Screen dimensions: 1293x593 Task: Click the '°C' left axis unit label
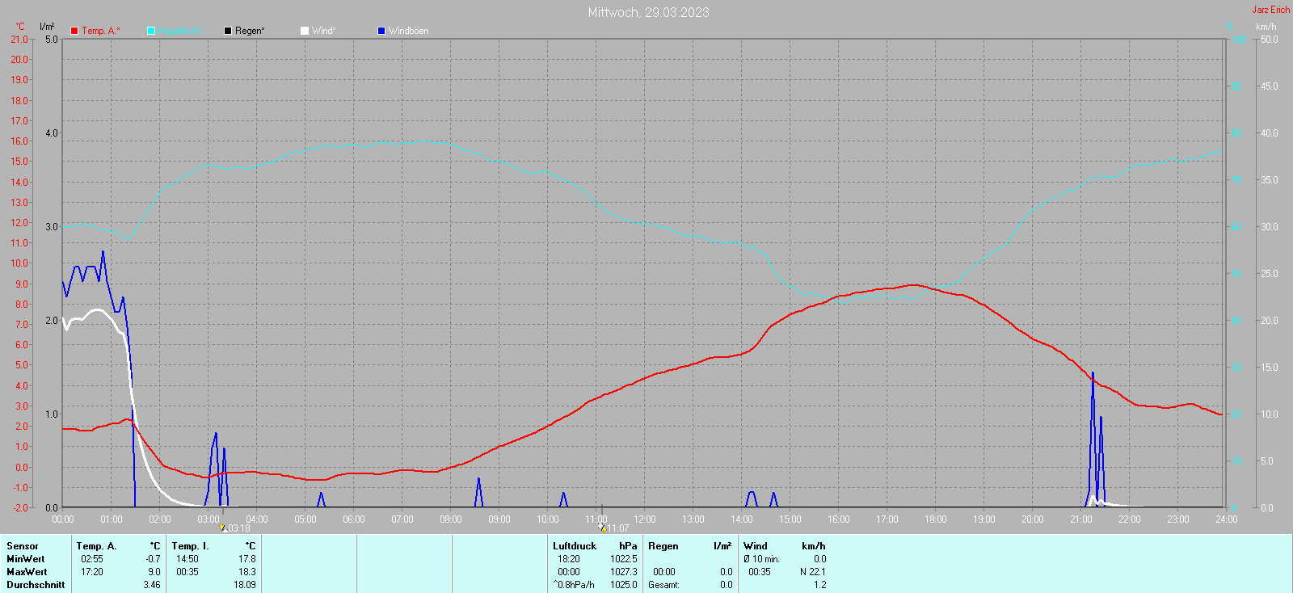pos(20,27)
